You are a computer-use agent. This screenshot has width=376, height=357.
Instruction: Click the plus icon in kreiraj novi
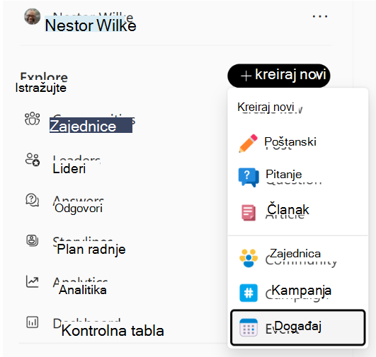tap(246, 76)
